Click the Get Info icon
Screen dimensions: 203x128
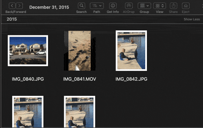click(113, 6)
